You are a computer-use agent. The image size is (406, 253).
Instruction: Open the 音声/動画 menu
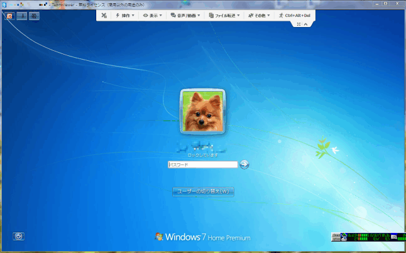185,16
